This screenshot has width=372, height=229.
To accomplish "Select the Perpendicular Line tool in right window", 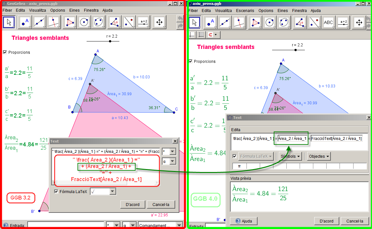I will pyautogui.click(x=240, y=22).
